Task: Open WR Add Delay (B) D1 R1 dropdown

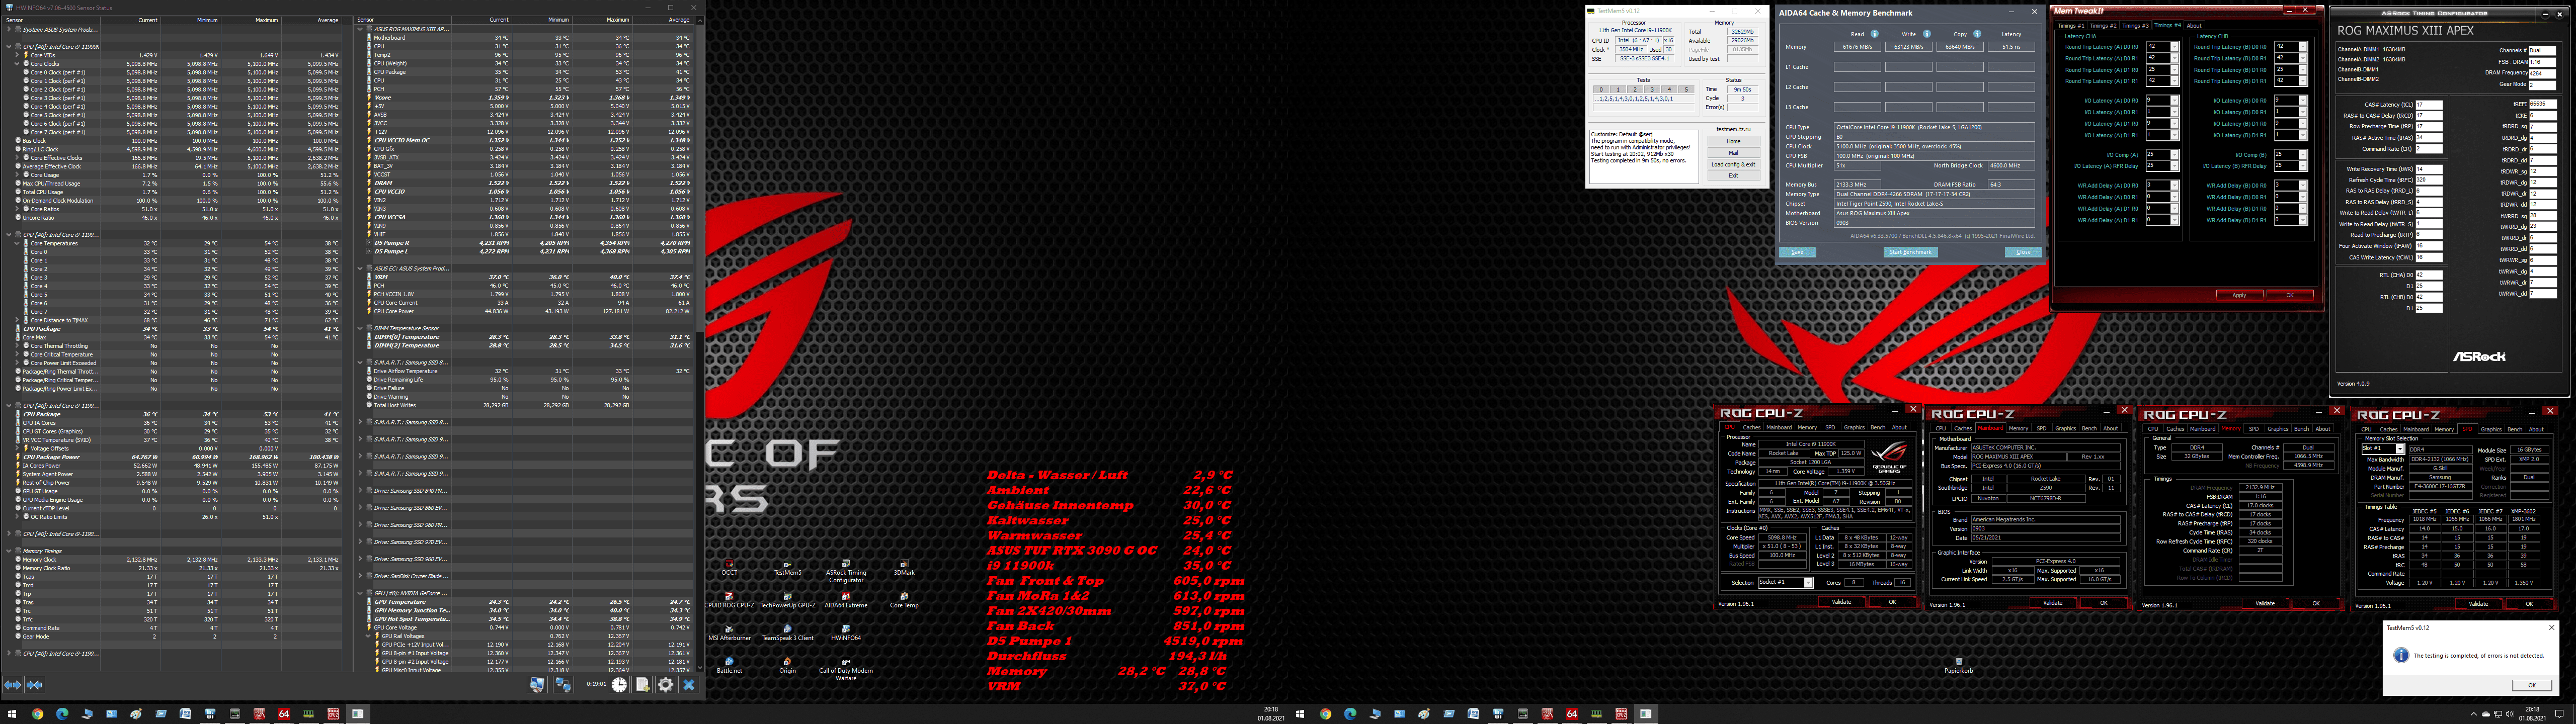Action: 2303,220
